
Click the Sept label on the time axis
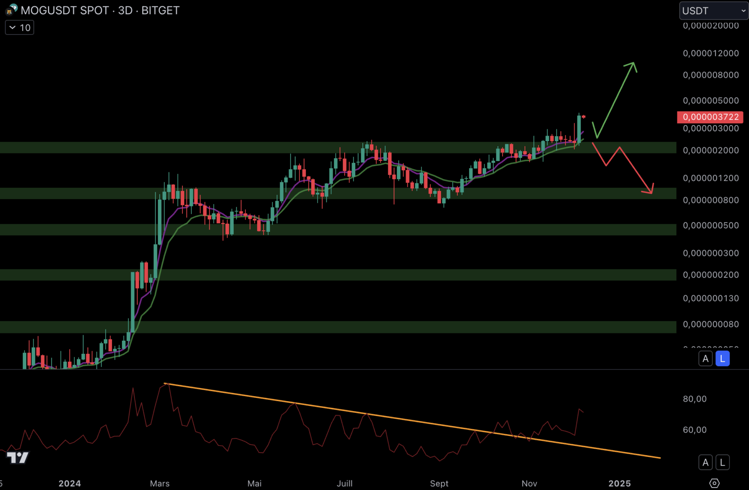pos(439,484)
